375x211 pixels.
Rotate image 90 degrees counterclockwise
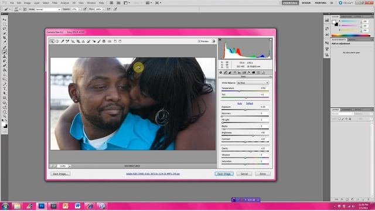point(115,41)
